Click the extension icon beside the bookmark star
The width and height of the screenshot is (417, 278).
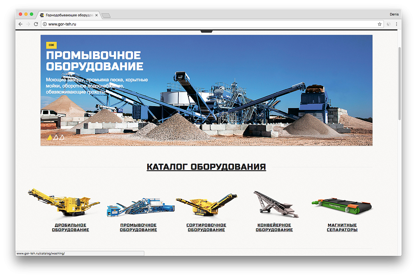coord(389,24)
